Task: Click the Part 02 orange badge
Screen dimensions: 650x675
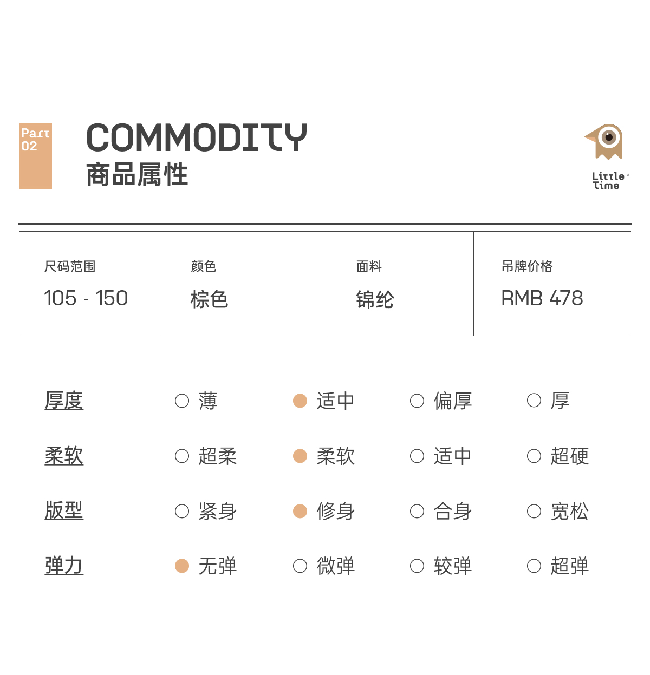Action: coord(35,156)
